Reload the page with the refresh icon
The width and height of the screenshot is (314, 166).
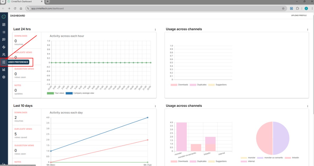(x=15, y=8)
